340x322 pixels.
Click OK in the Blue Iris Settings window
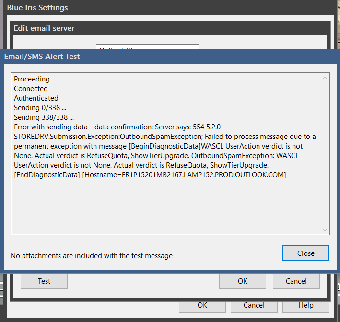202,307
